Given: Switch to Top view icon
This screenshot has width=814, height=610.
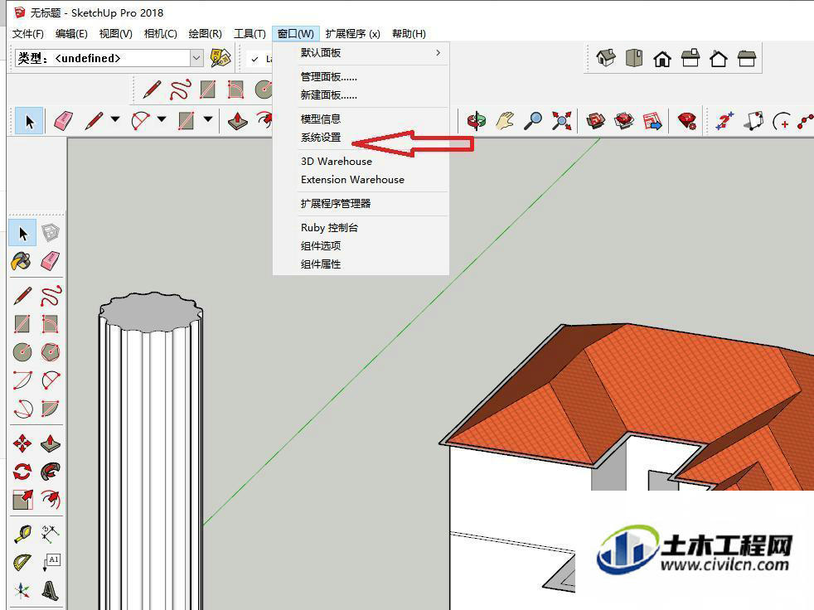Looking at the screenshot, I should point(634,58).
